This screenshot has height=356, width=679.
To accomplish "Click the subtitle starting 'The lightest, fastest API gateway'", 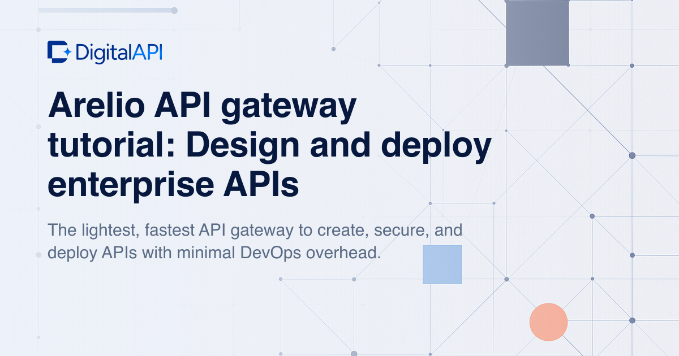I will 255,241.
